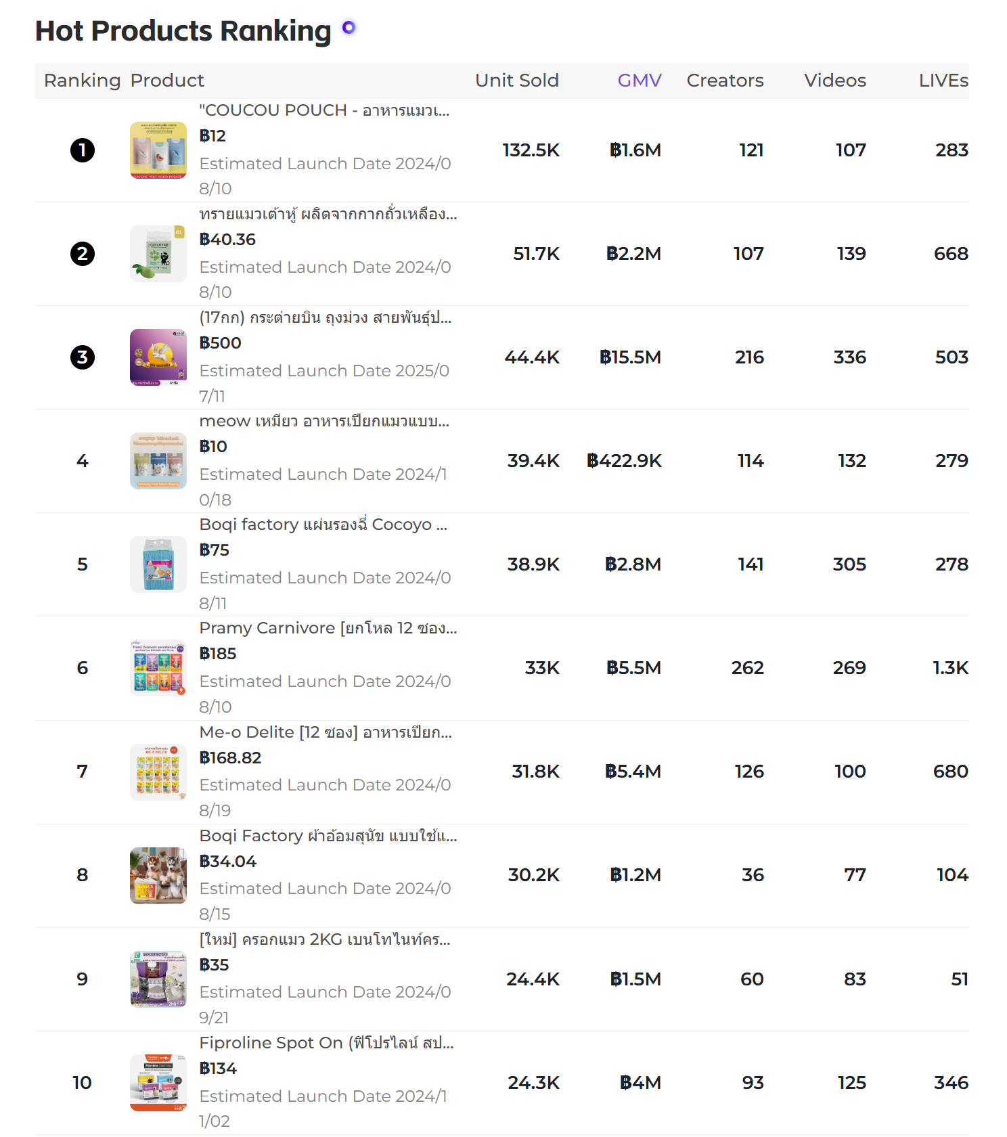Click the LIVEs column header
The height and width of the screenshot is (1137, 1007).
(x=943, y=81)
